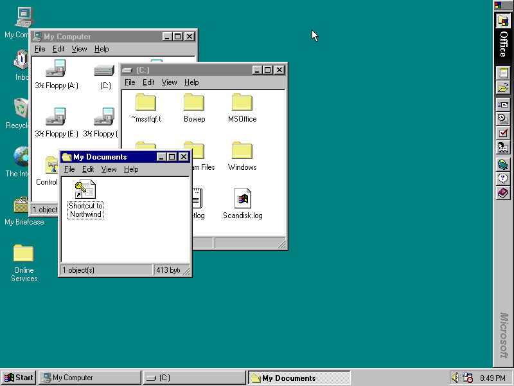
Task: Click Start a New Document on Office bar
Action: (x=503, y=73)
